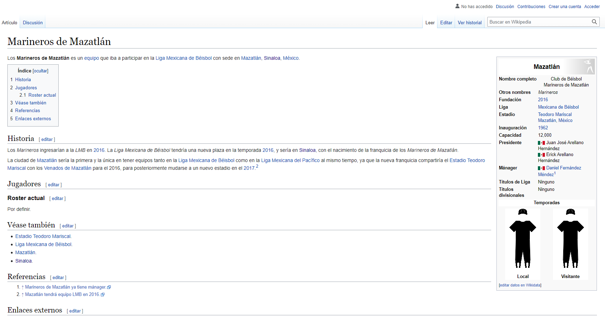Edit the Roster actual section

pyautogui.click(x=57, y=199)
